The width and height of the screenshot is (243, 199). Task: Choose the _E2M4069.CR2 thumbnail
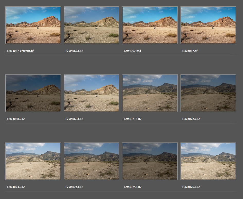point(92,93)
